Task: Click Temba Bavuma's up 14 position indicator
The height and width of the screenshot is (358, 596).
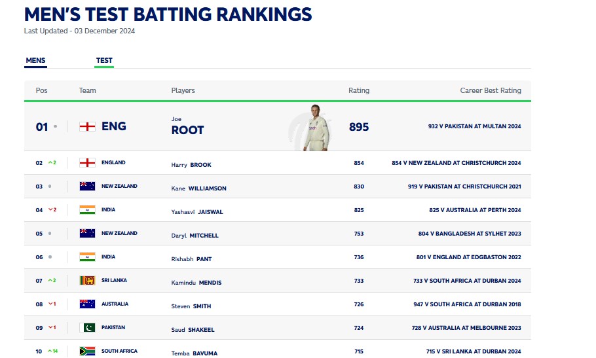Action: [x=53, y=351]
